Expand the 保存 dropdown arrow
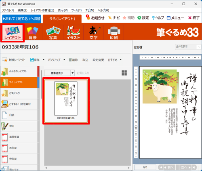Image resolution: width=202 pixels, height=171 pixels. [x=44, y=60]
